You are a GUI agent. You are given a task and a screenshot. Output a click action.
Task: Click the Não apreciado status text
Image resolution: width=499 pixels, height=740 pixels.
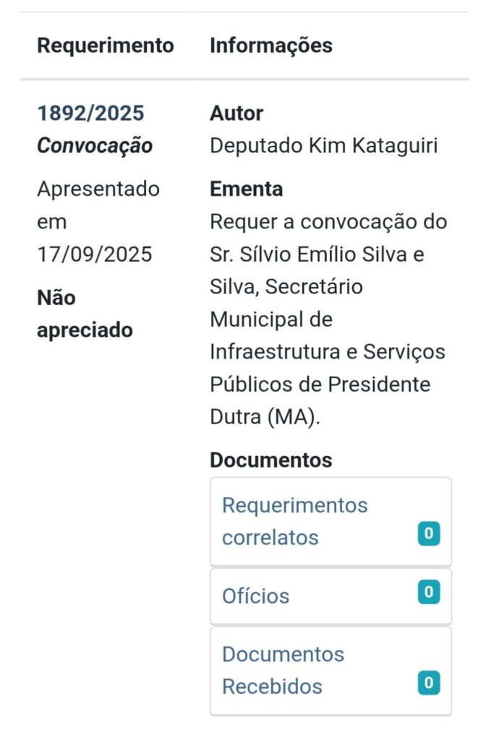click(x=85, y=314)
